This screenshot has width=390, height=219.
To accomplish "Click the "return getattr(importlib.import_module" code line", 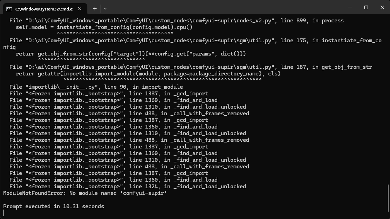I will (x=148, y=74).
